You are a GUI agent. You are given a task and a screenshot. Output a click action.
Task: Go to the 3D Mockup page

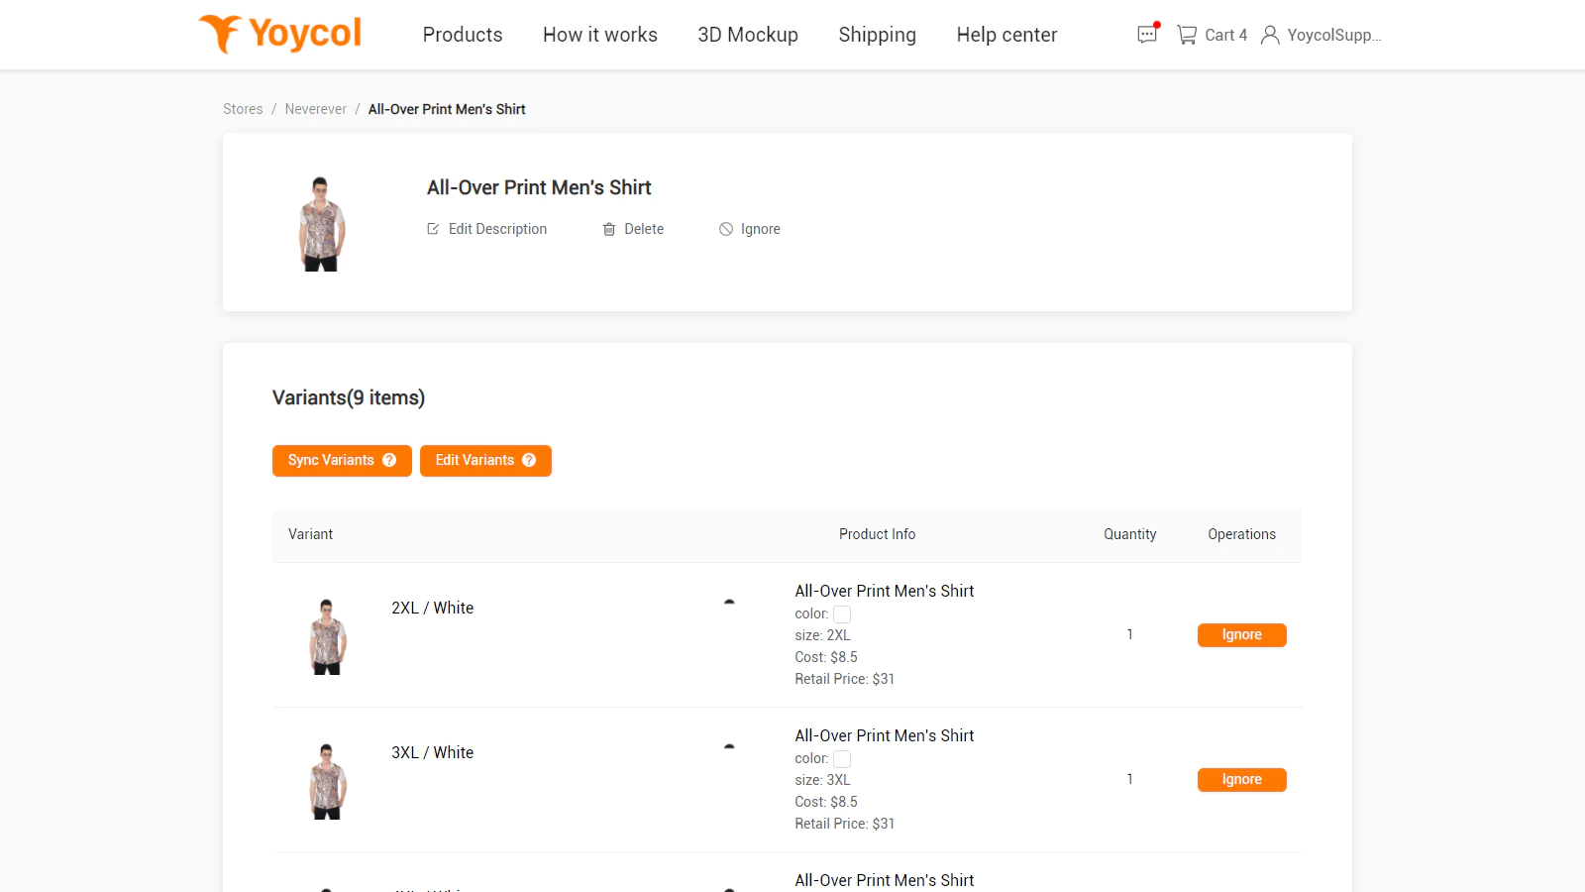click(x=747, y=35)
